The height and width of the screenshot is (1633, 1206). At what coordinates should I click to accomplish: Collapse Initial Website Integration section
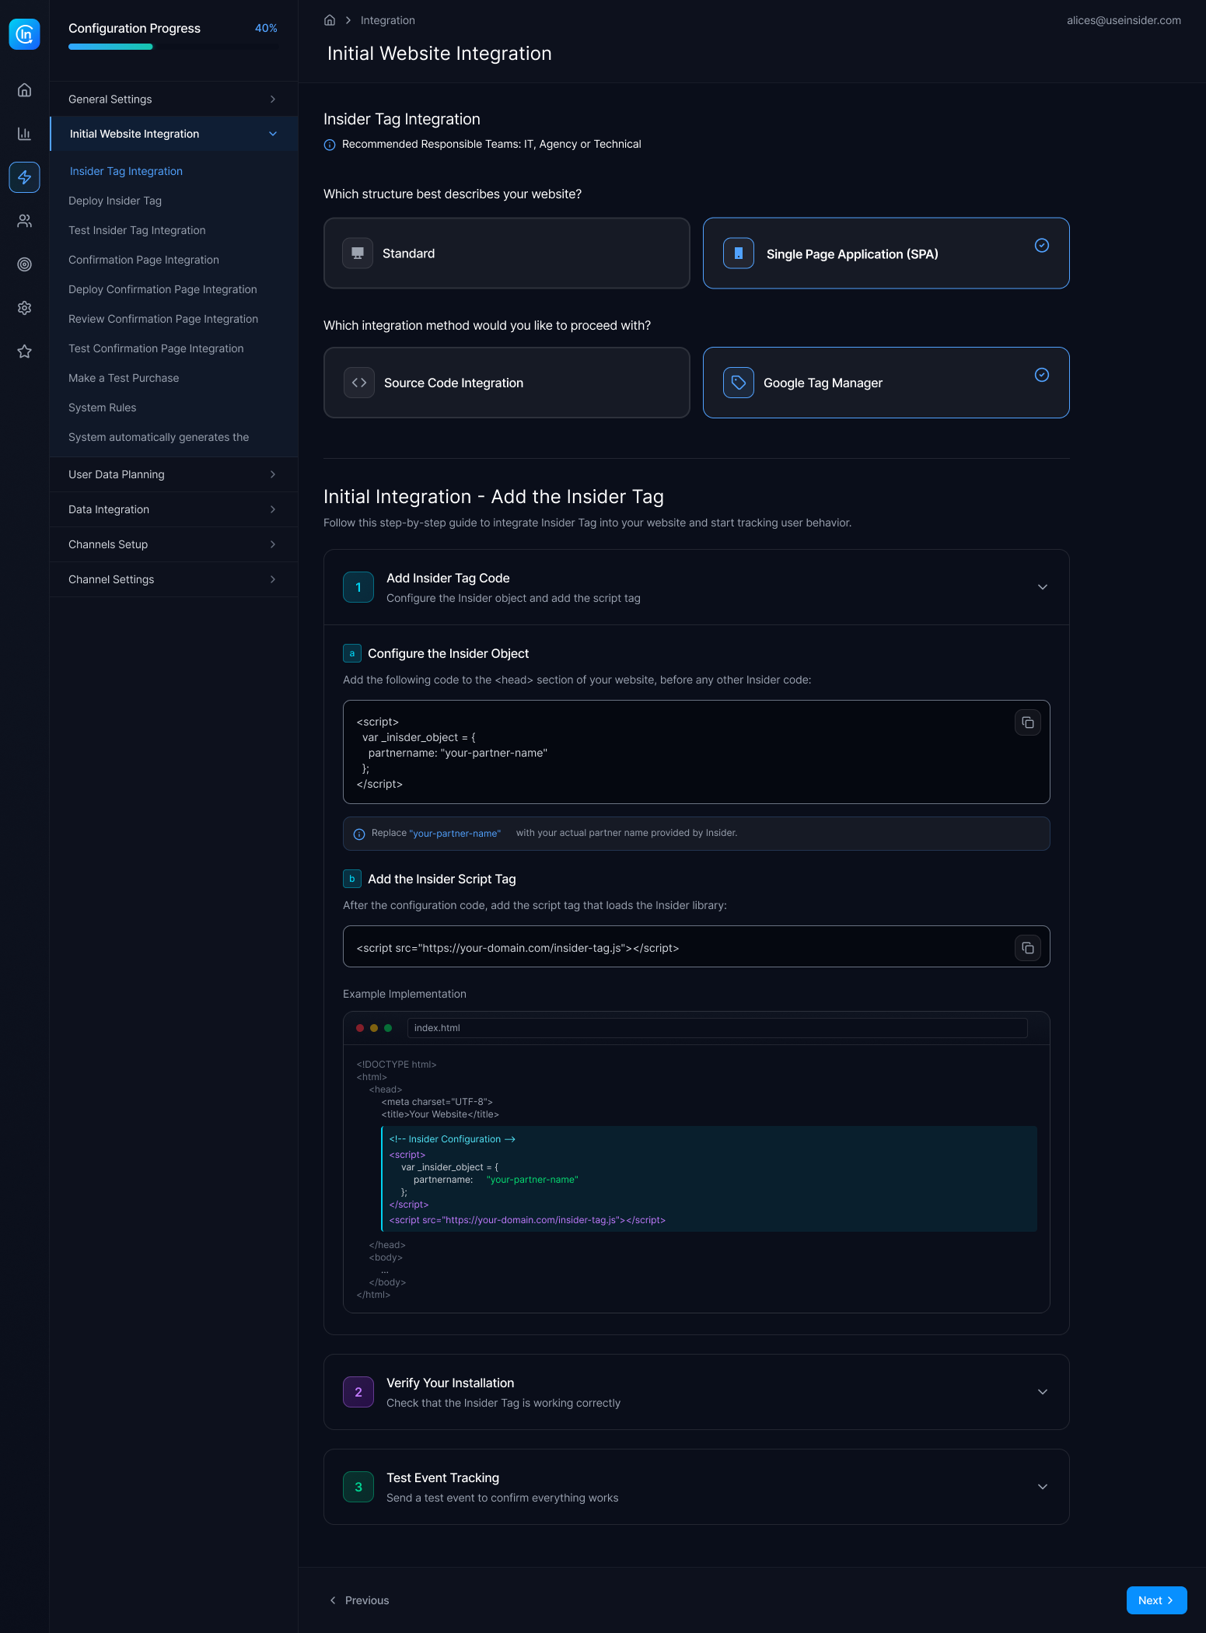(x=174, y=134)
